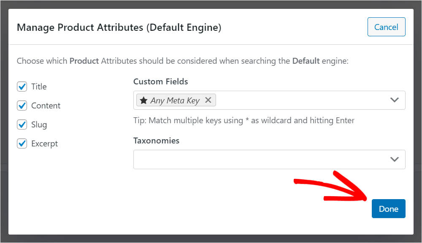Viewport: 422px width, 243px height.
Task: Uncheck the Title checkbox
Action: pos(22,86)
